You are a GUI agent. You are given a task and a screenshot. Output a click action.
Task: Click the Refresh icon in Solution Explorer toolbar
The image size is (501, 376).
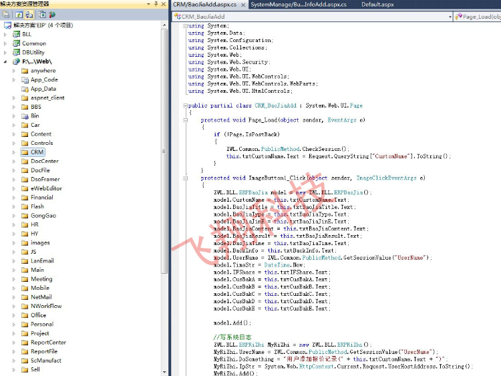(19, 14)
